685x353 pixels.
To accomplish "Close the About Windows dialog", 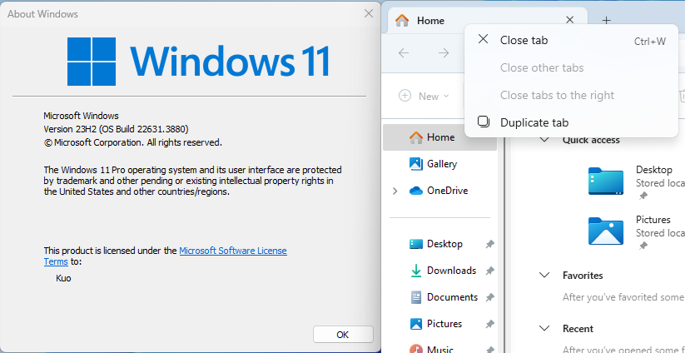I will (369, 13).
